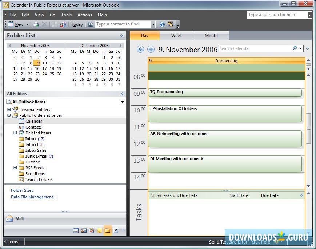This screenshot has width=316, height=249.
Task: Click the forward arrow to next day
Action: click(x=151, y=49)
